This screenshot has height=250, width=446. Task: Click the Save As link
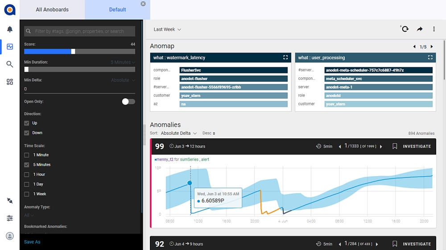point(32,242)
